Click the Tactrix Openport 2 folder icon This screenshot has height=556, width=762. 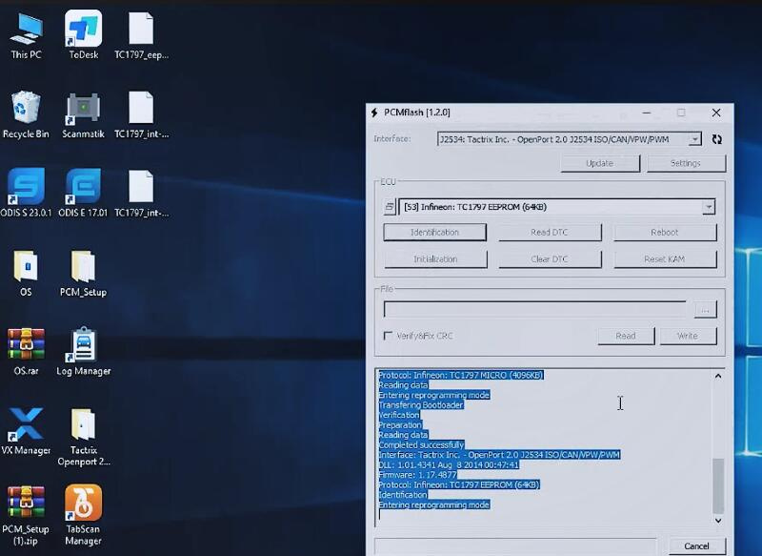pyautogui.click(x=83, y=424)
